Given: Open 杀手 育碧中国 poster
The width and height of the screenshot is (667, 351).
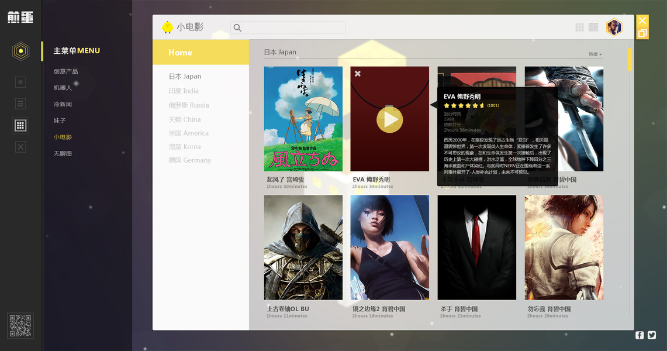Looking at the screenshot, I should 477,247.
